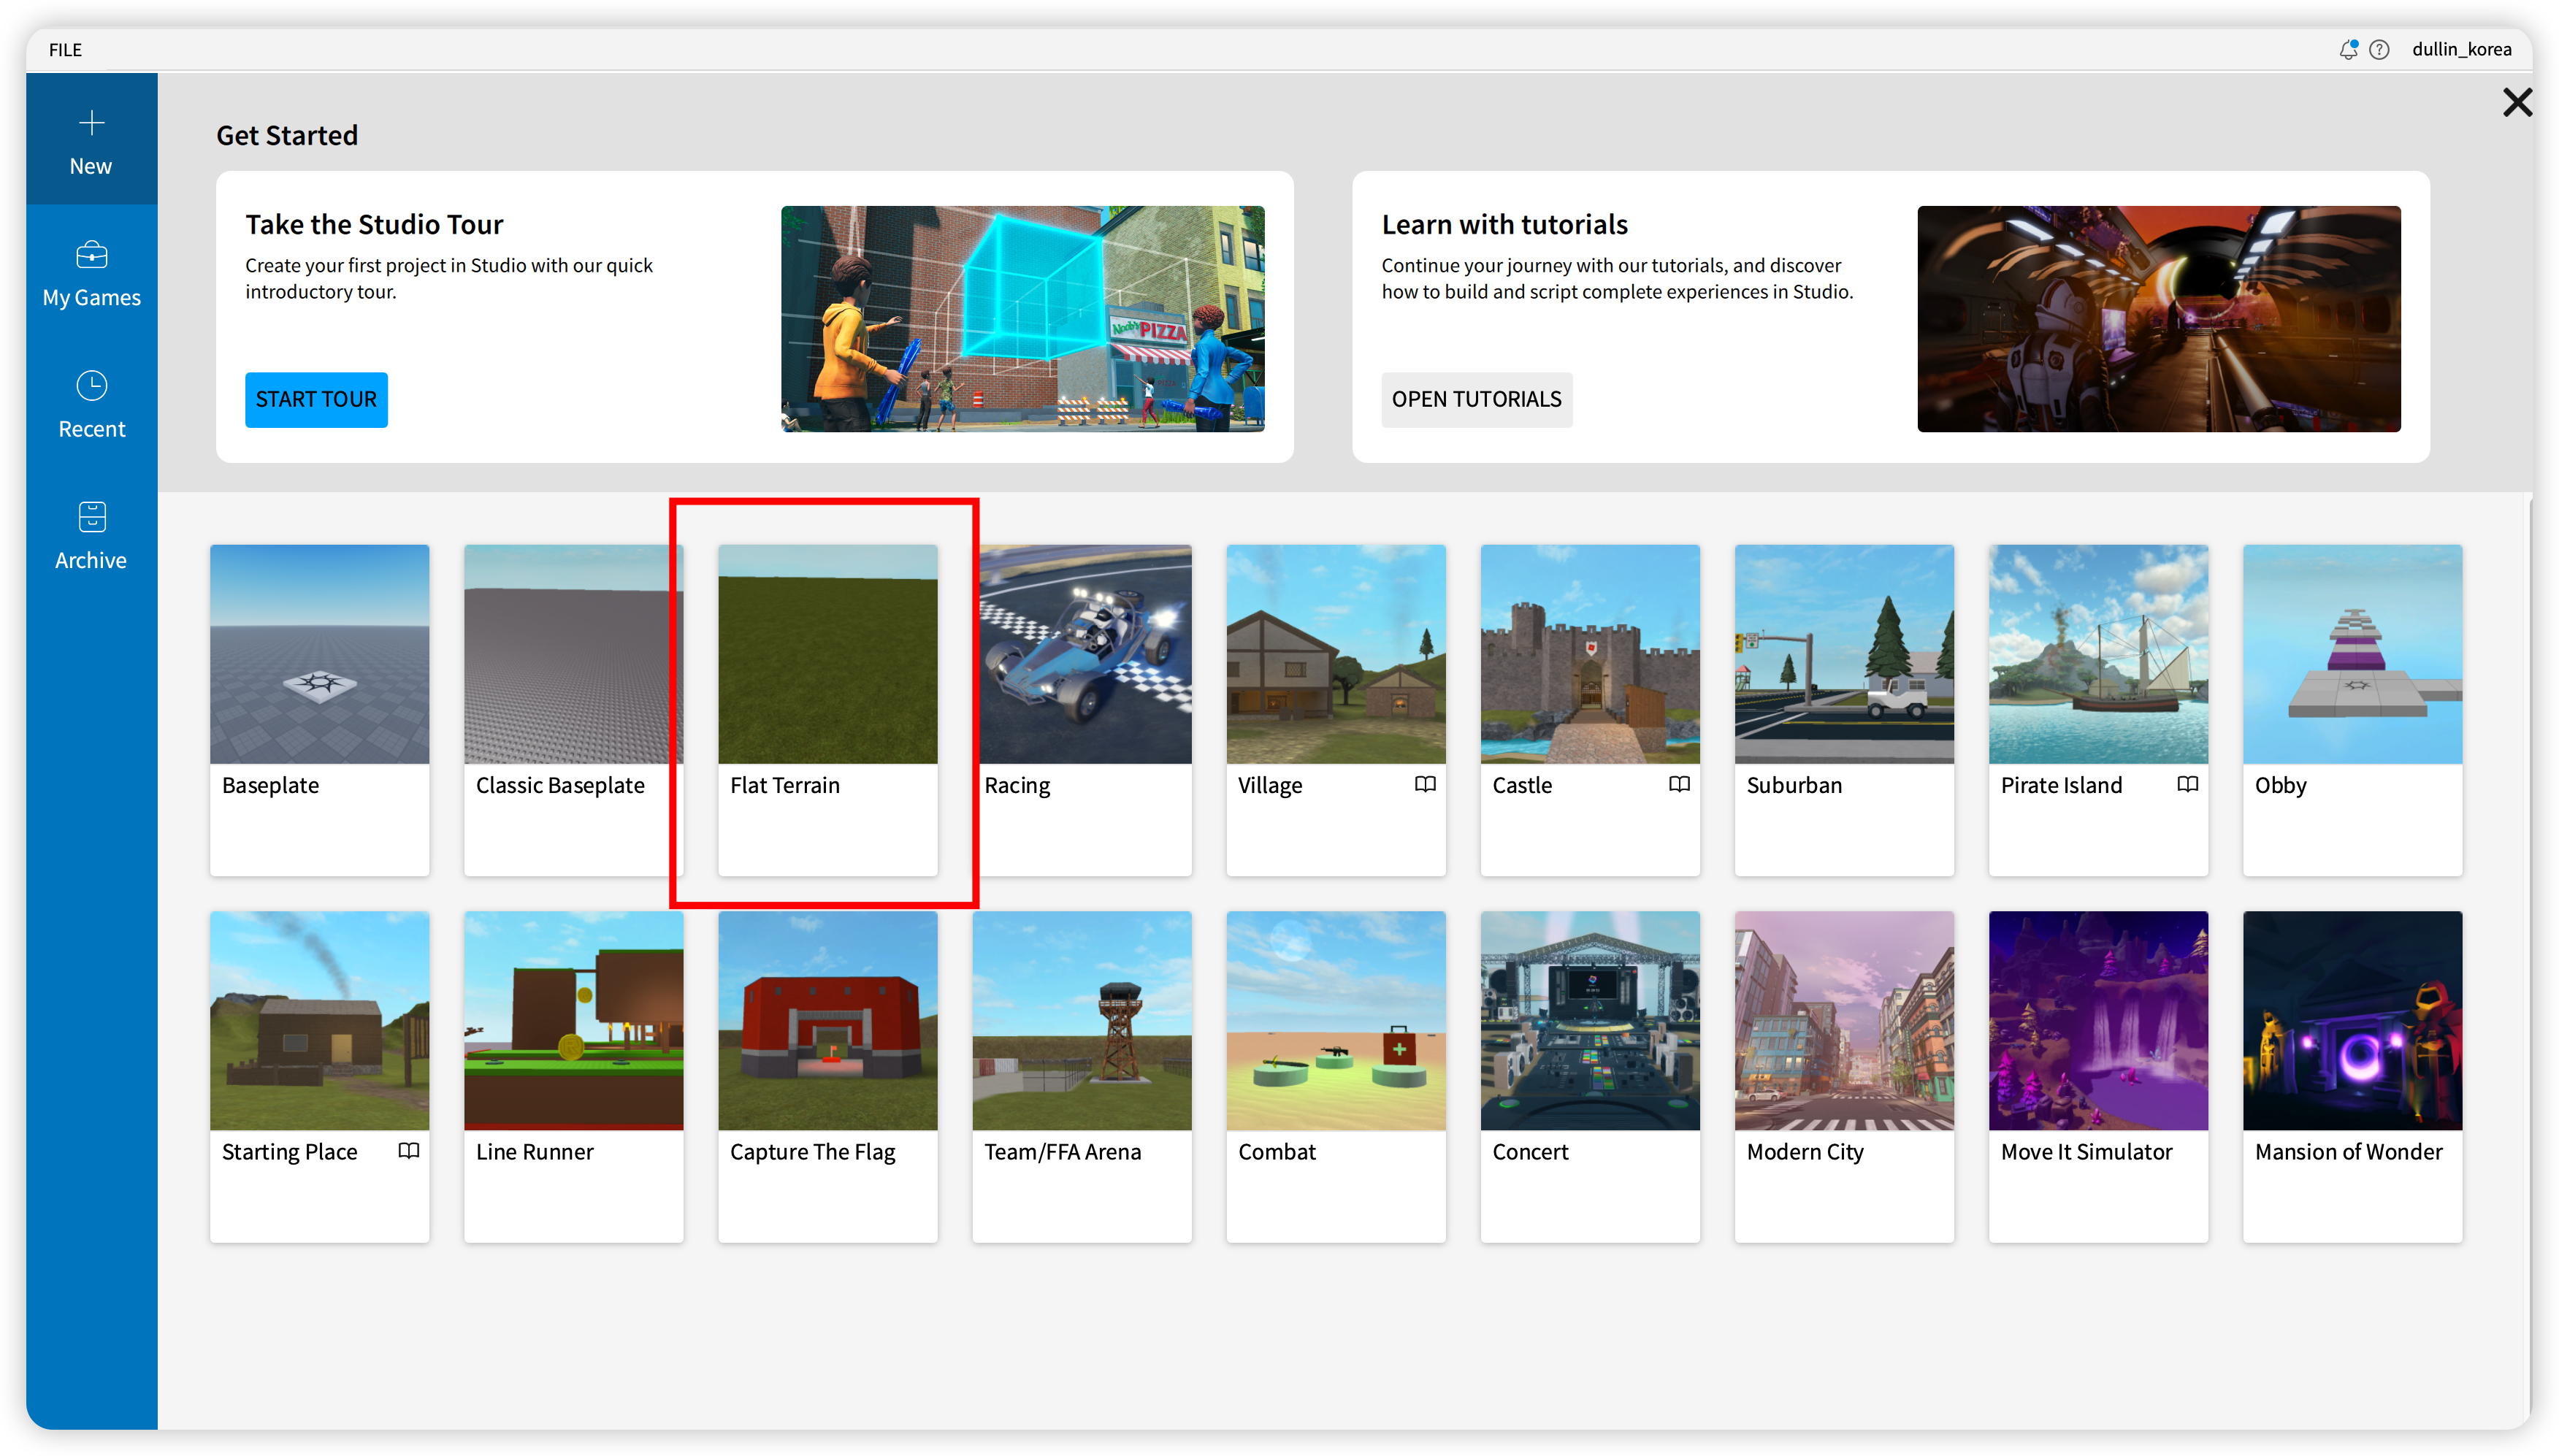
Task: Click the tutorial book icon on Starting Place
Action: (x=408, y=1150)
